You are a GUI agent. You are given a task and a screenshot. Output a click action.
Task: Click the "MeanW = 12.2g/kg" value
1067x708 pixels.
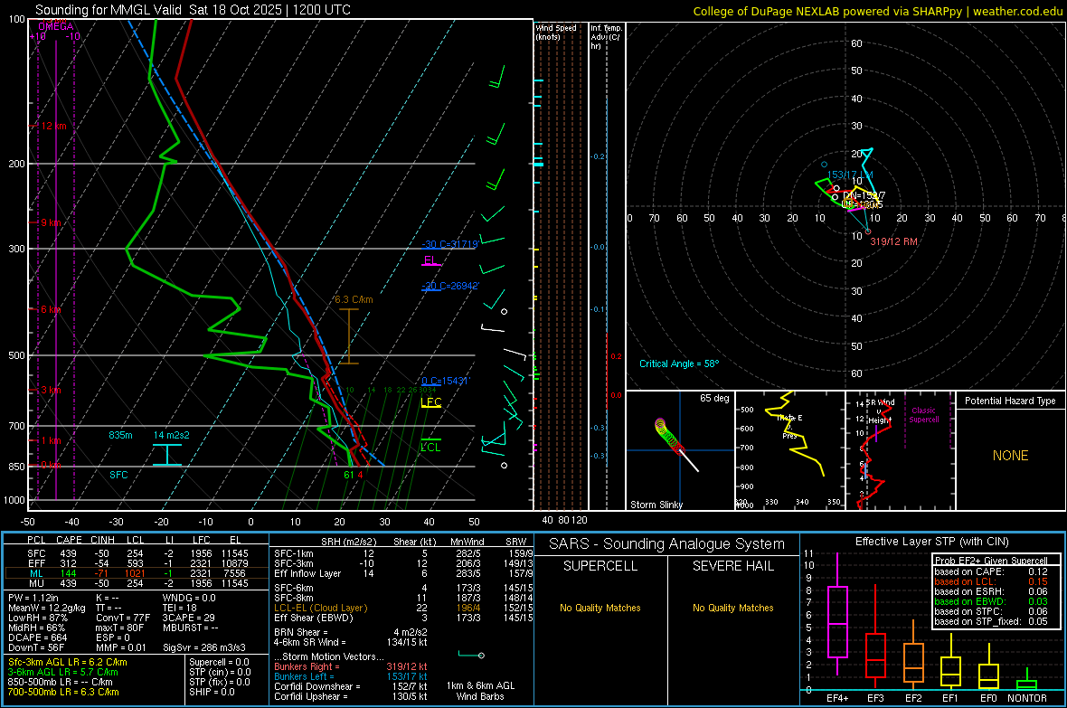tap(47, 608)
